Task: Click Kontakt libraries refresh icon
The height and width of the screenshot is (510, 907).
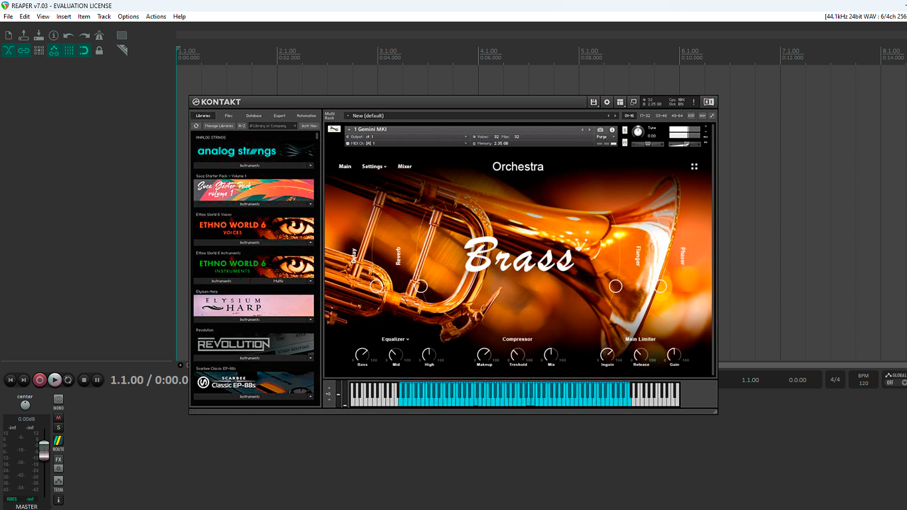Action: [196, 126]
